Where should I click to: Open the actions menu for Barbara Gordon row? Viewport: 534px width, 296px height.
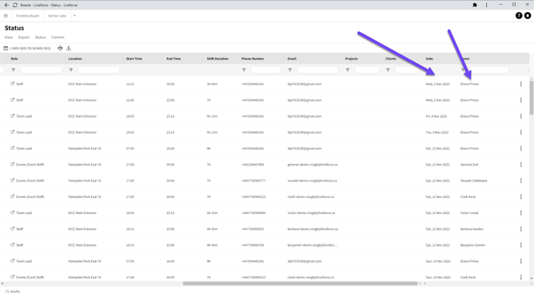tap(520, 229)
